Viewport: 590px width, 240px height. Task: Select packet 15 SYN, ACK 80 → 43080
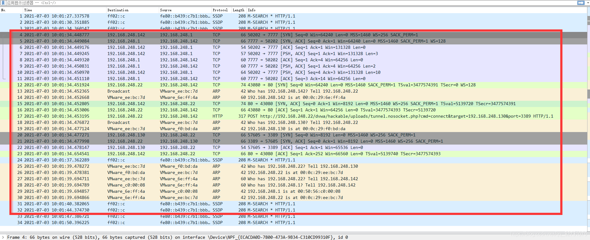[x=293, y=104]
